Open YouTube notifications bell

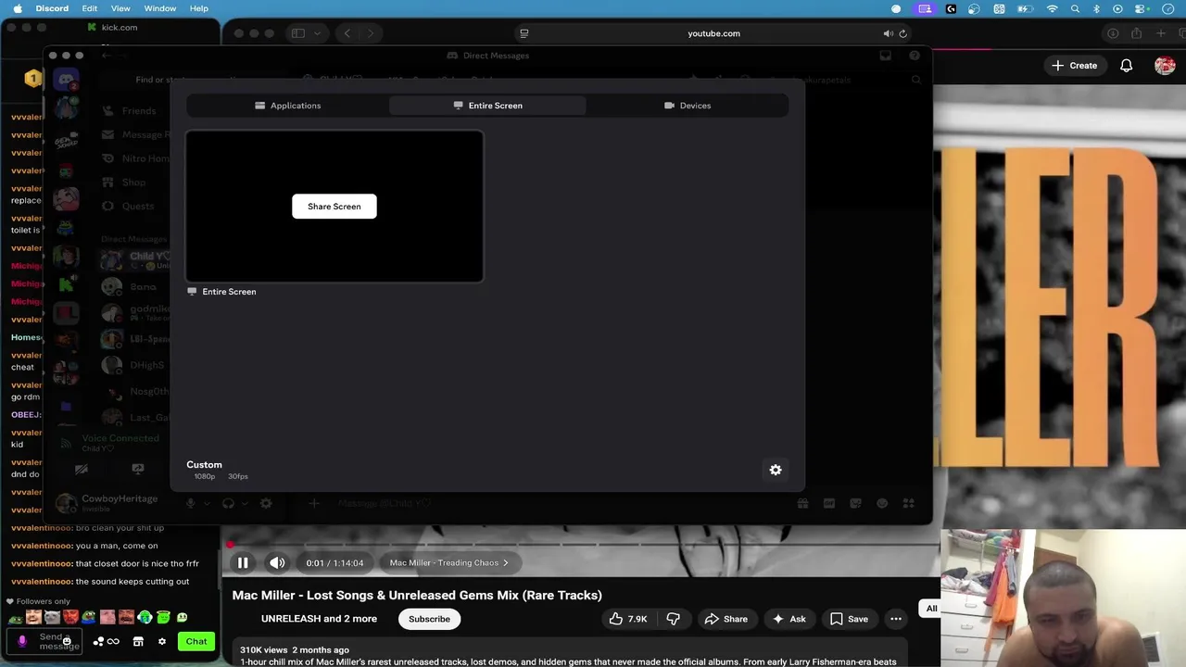pyautogui.click(x=1126, y=66)
